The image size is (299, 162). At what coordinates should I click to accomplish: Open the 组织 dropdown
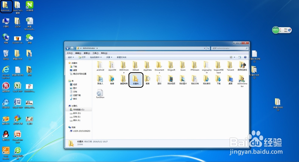tap(71, 57)
